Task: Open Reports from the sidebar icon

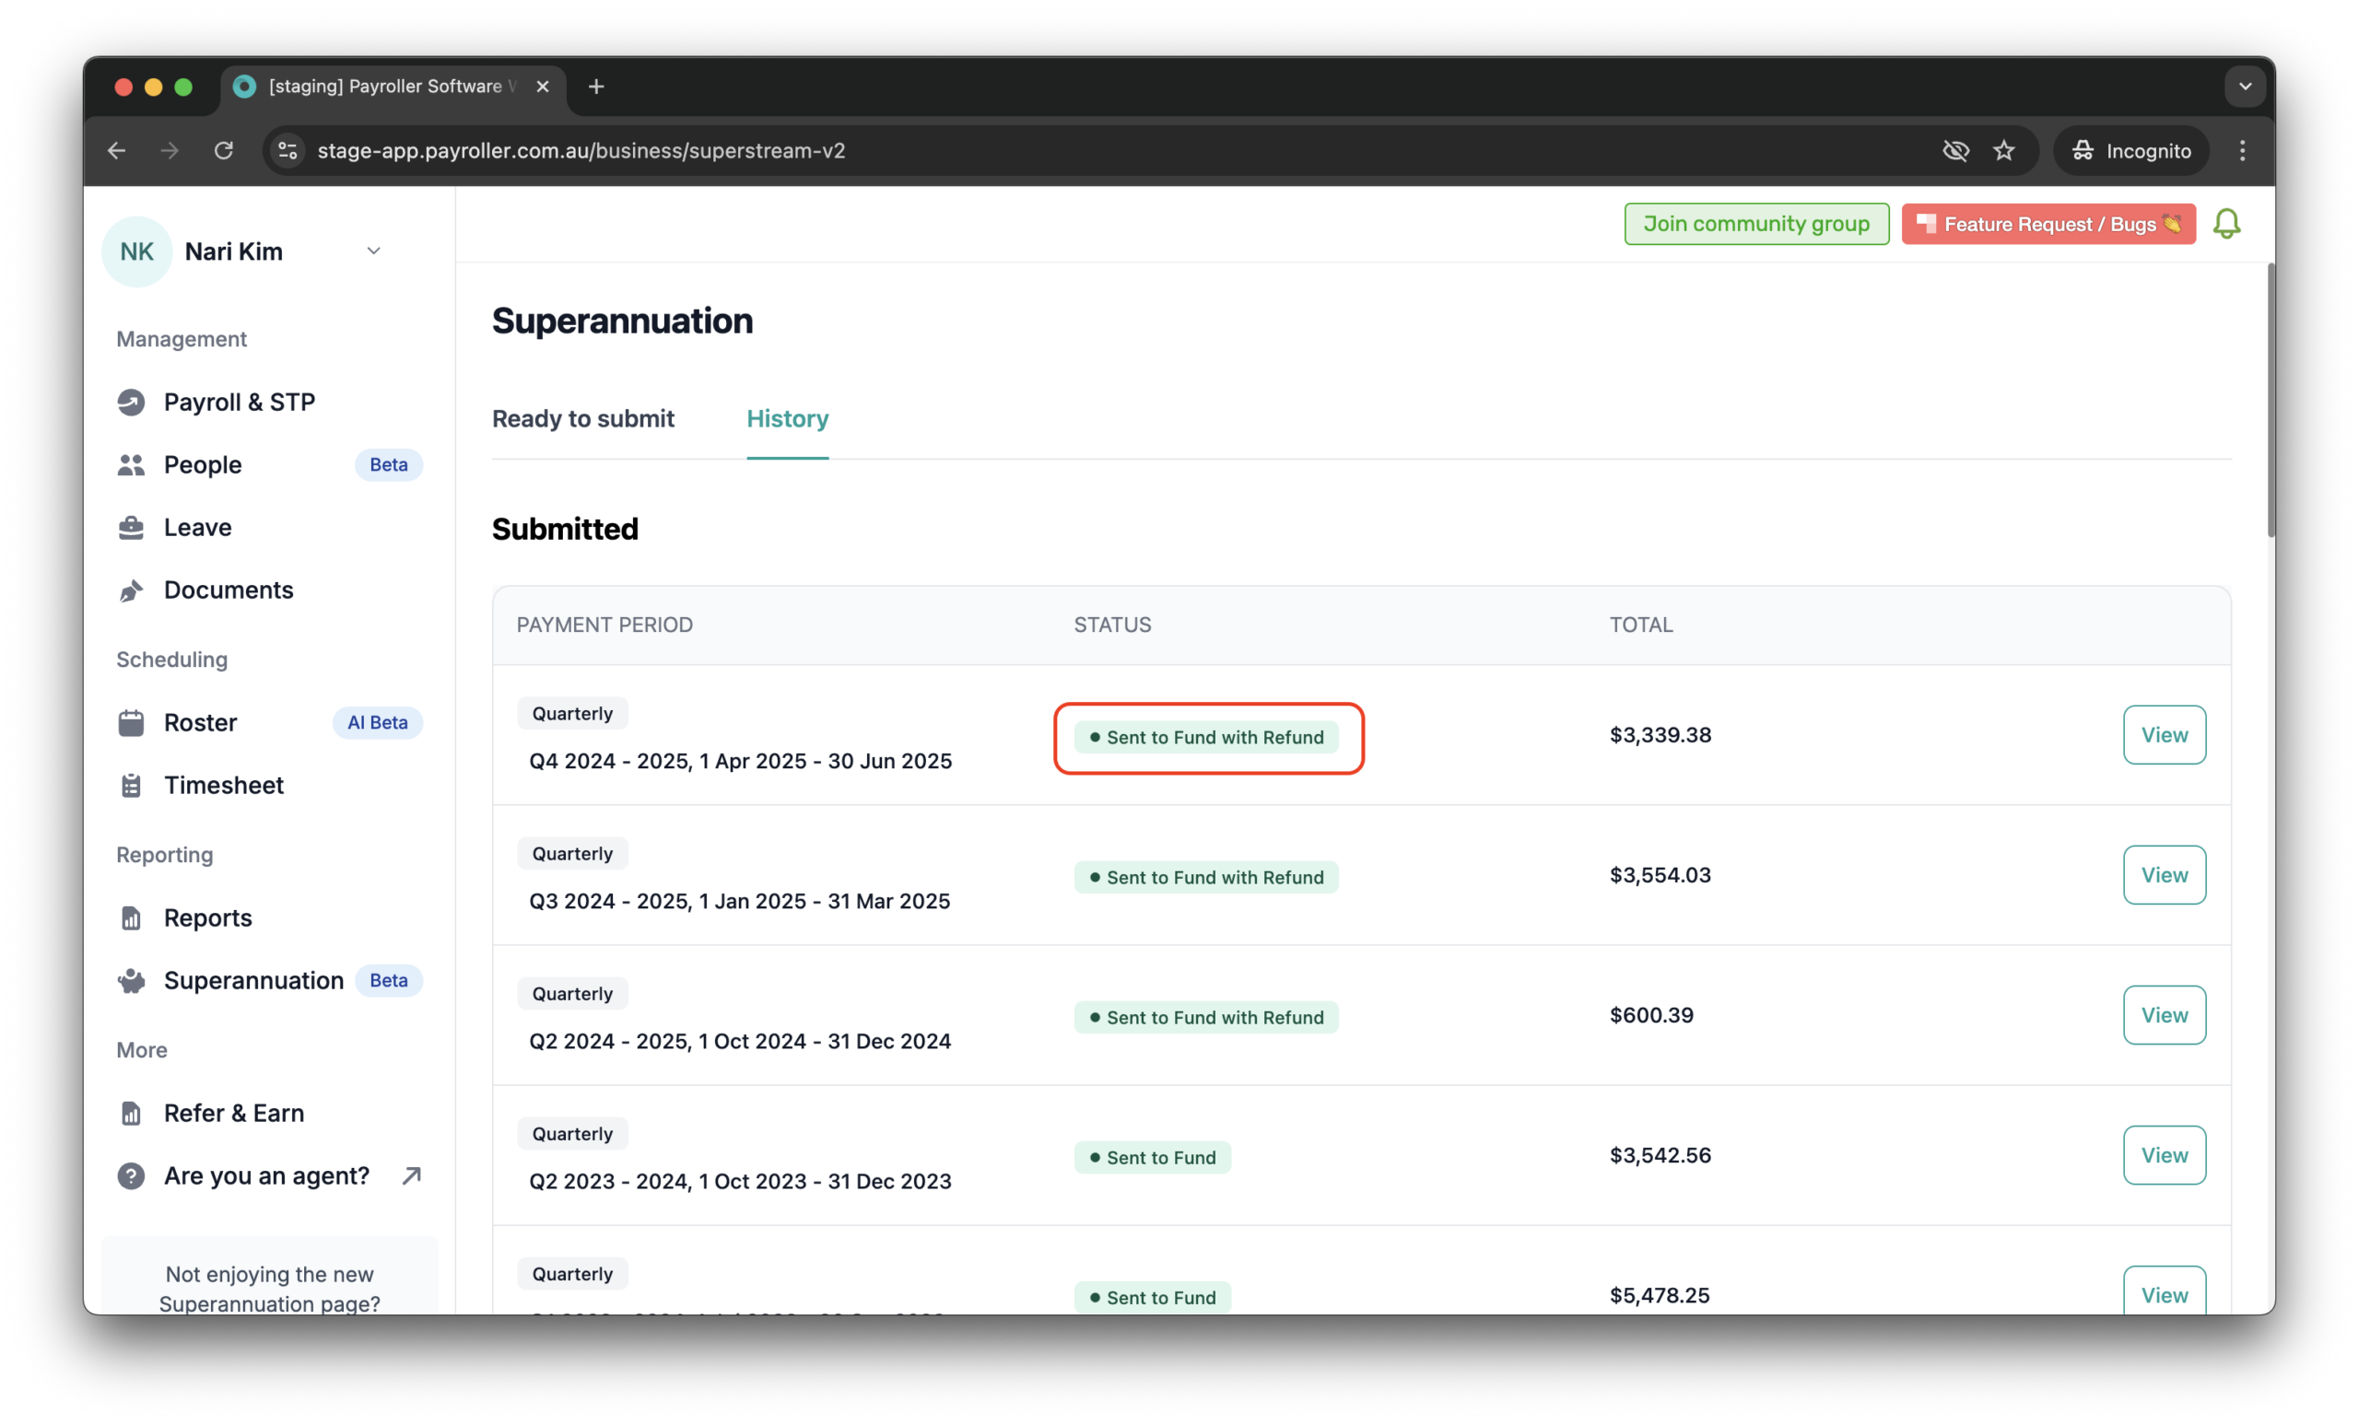Action: point(132,917)
